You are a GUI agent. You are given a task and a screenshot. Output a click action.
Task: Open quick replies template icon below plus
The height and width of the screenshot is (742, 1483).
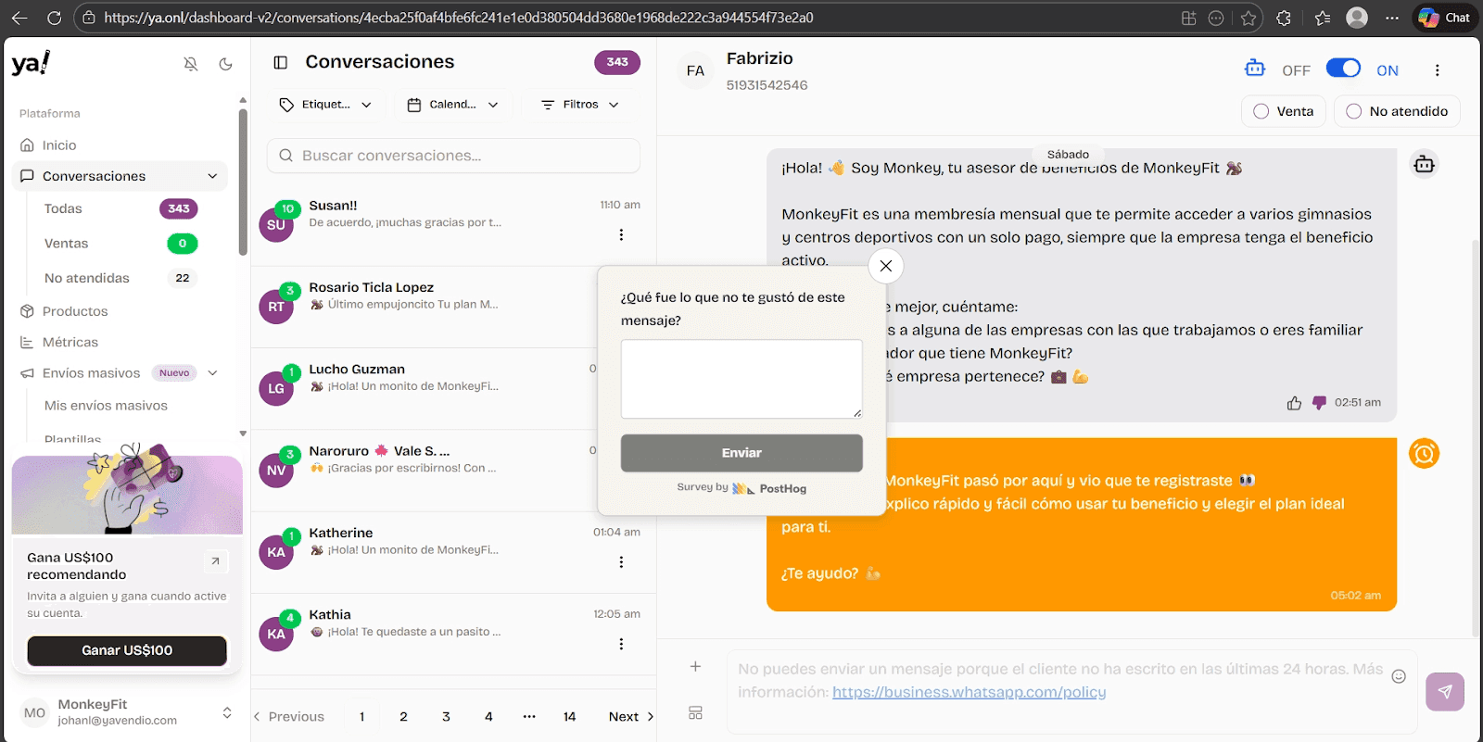pos(695,712)
